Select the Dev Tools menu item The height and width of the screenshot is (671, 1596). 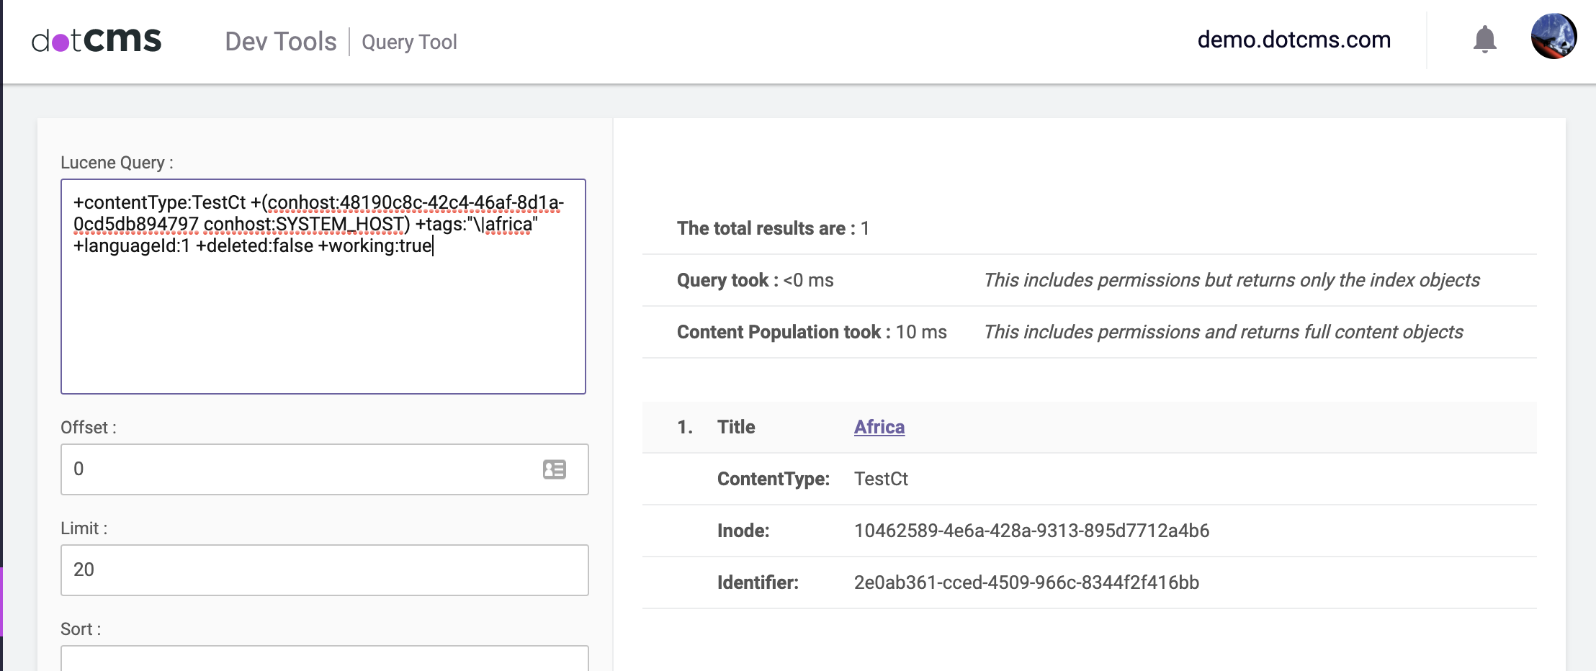[x=281, y=41]
